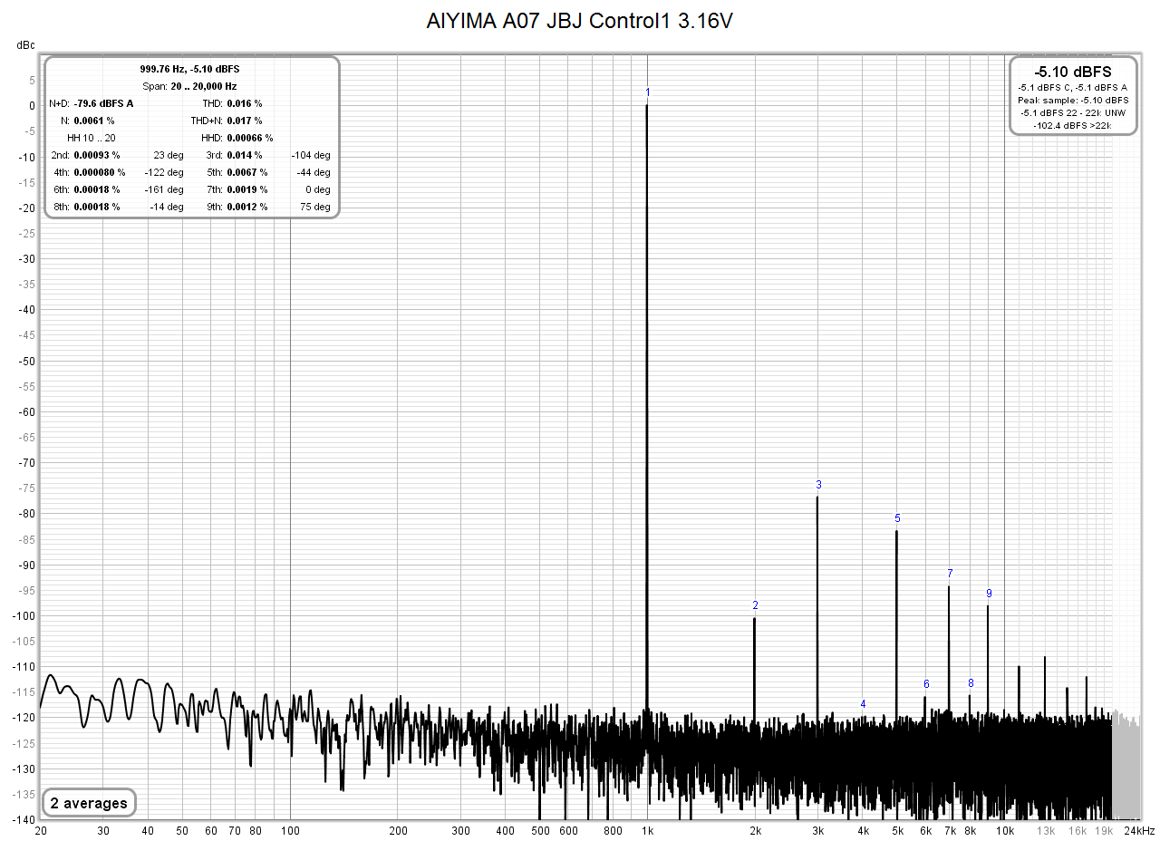Image resolution: width=1160 pixels, height=841 pixels.
Task: Click the 8th: row label in the legend
Action: pos(61,207)
